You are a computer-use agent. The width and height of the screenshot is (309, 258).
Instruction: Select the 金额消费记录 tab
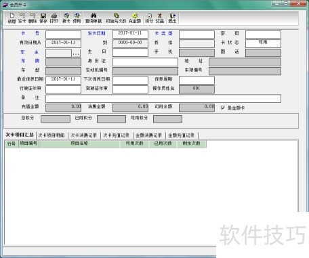tap(149, 135)
